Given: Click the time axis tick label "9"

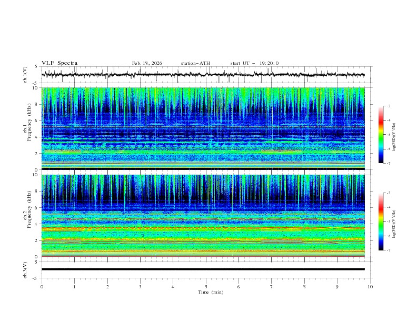Looking at the screenshot, I should click(337, 287).
